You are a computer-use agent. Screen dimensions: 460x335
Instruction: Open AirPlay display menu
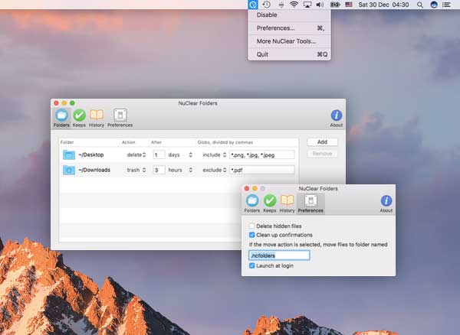(x=307, y=5)
